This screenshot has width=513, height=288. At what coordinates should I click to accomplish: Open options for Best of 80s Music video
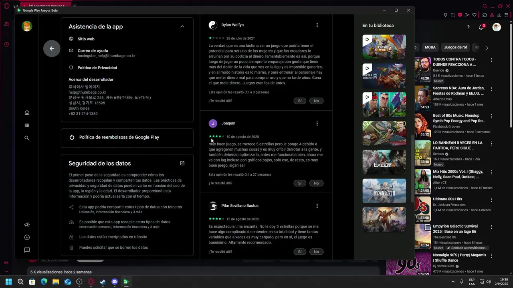click(x=491, y=116)
